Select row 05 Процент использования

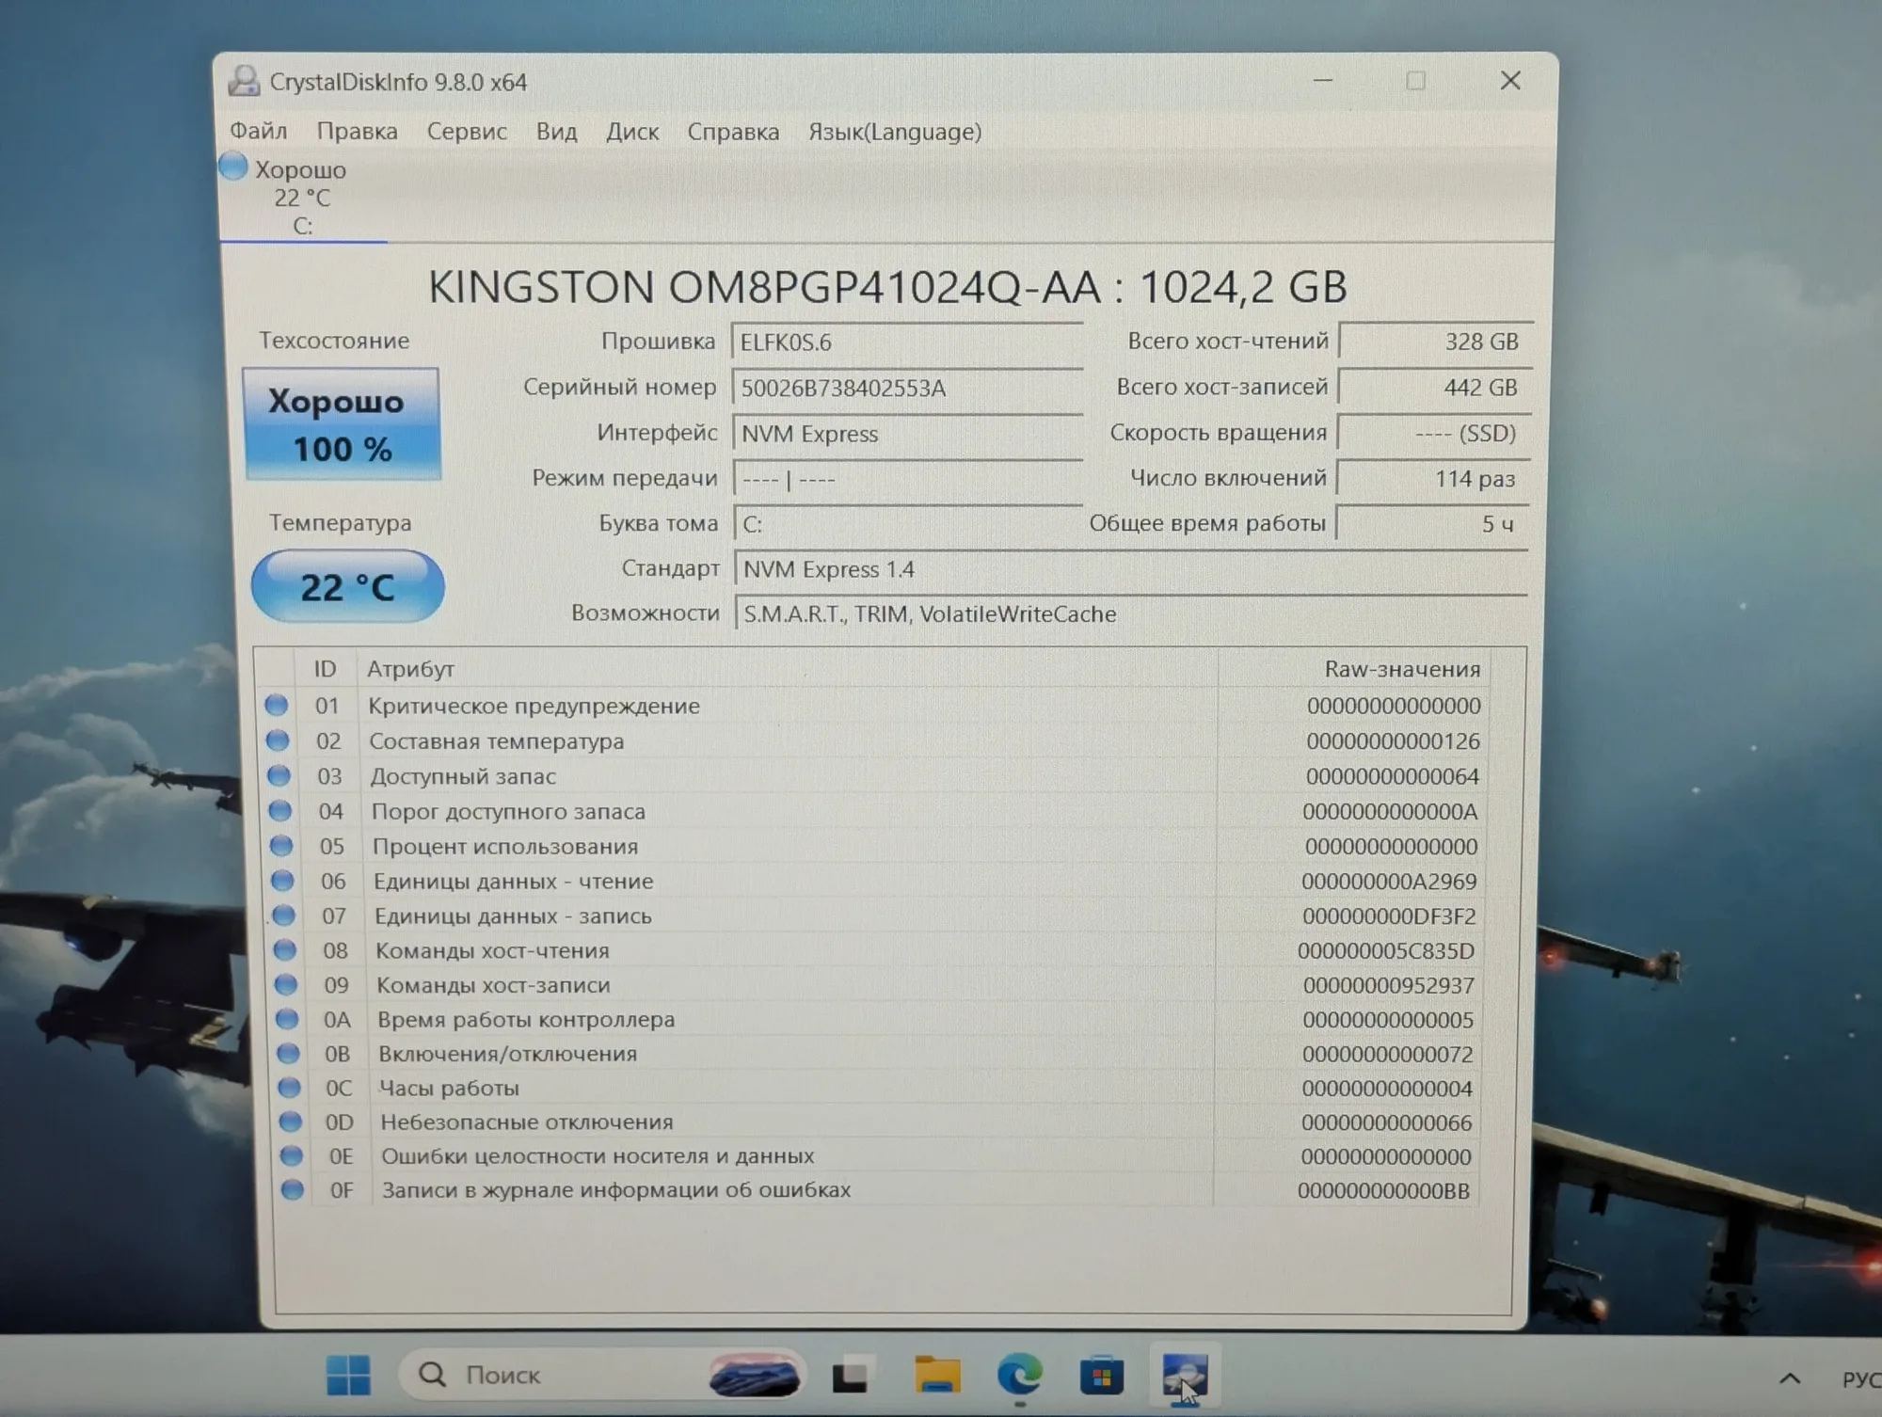[x=873, y=846]
